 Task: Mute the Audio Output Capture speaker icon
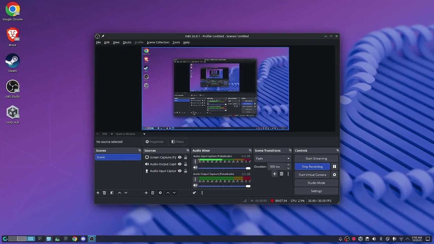click(x=195, y=186)
